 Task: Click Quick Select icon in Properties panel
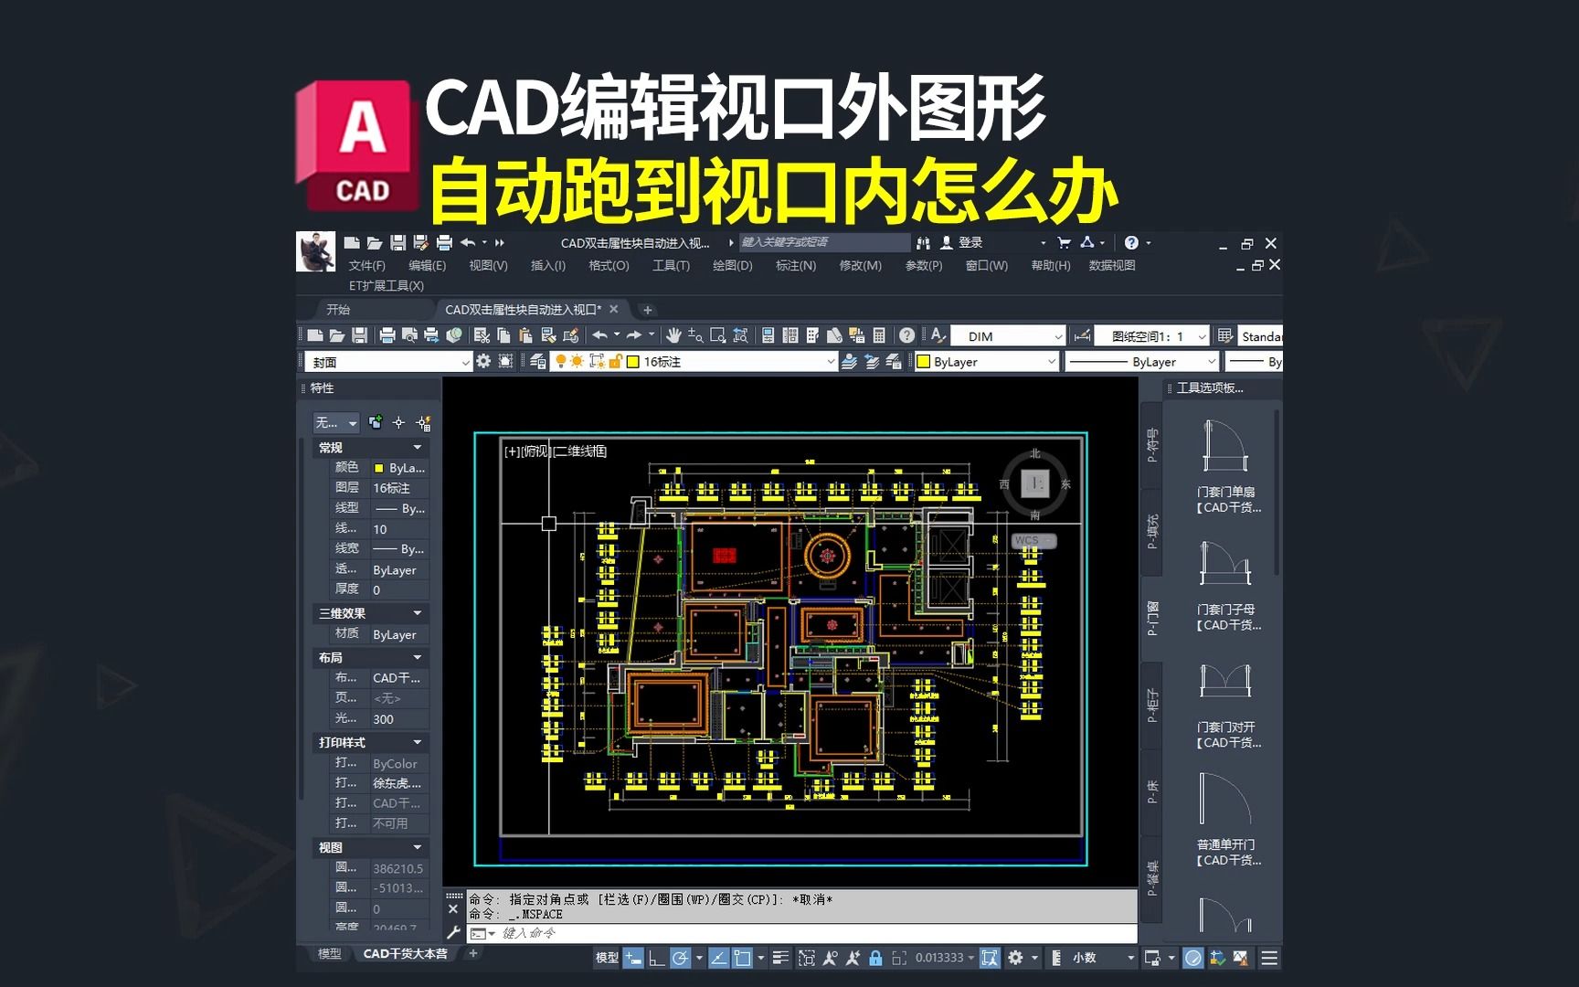coord(423,422)
